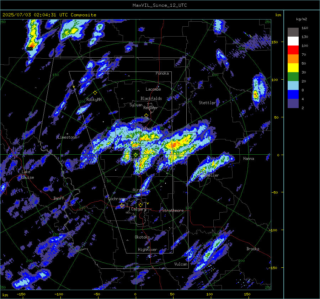This screenshot has width=320, height=299.
Task: Click the yellow diamond marker below Cochrane
Action: (x=122, y=205)
